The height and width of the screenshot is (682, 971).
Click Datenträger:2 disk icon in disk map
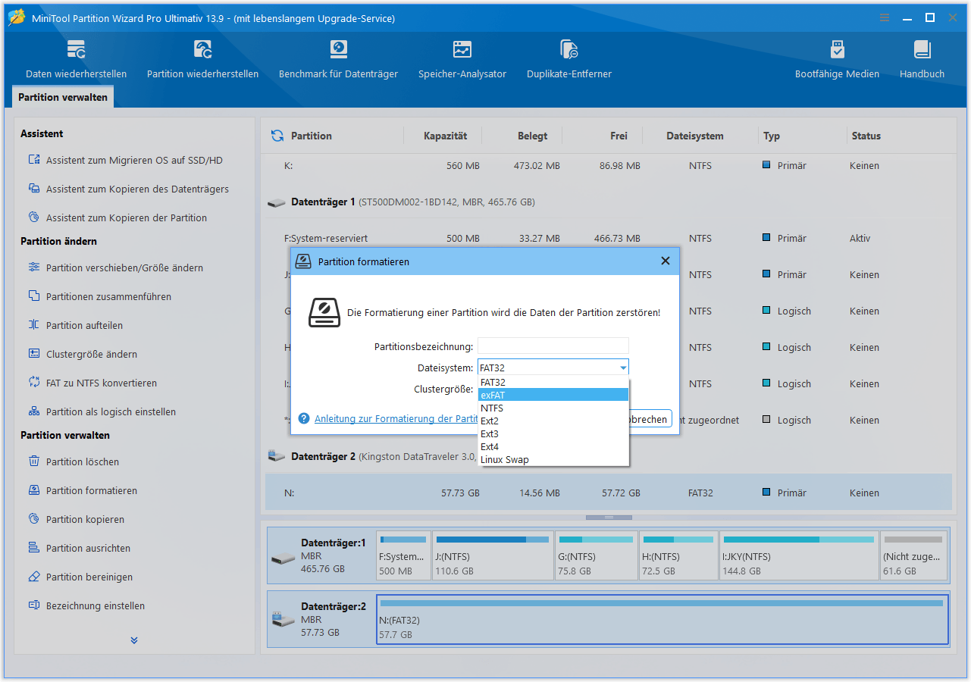coord(283,620)
